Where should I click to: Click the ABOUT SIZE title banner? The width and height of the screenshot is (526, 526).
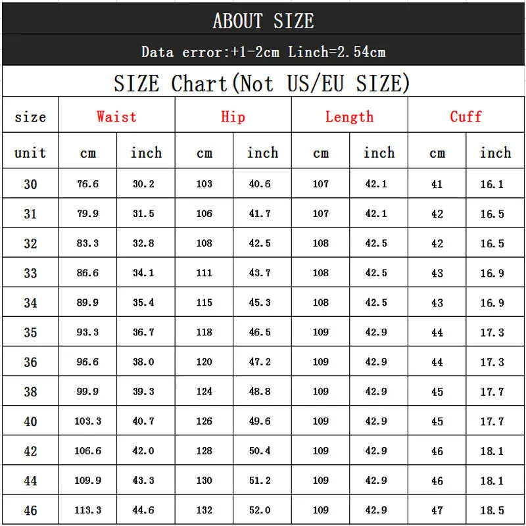[264, 18]
